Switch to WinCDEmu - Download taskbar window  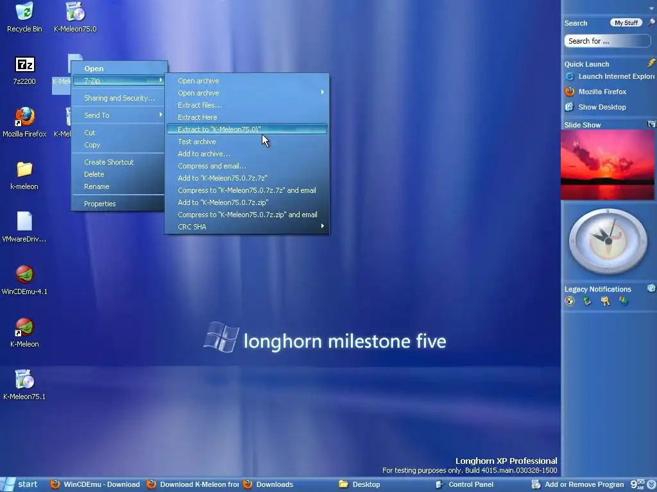[x=96, y=484]
